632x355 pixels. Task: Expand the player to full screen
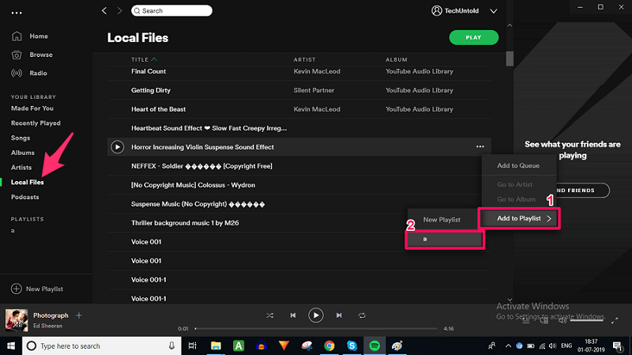[x=615, y=321]
